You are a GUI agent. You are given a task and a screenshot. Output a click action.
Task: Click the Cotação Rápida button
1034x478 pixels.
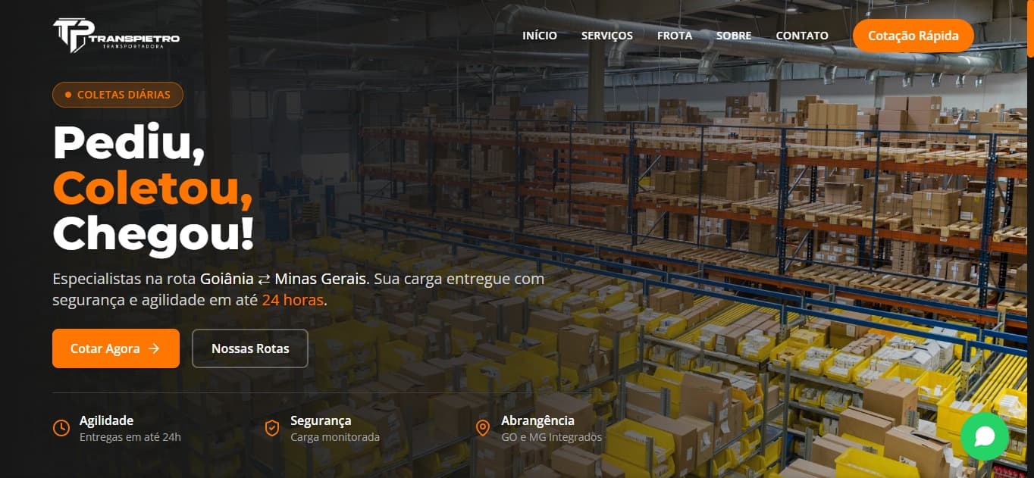coord(913,36)
